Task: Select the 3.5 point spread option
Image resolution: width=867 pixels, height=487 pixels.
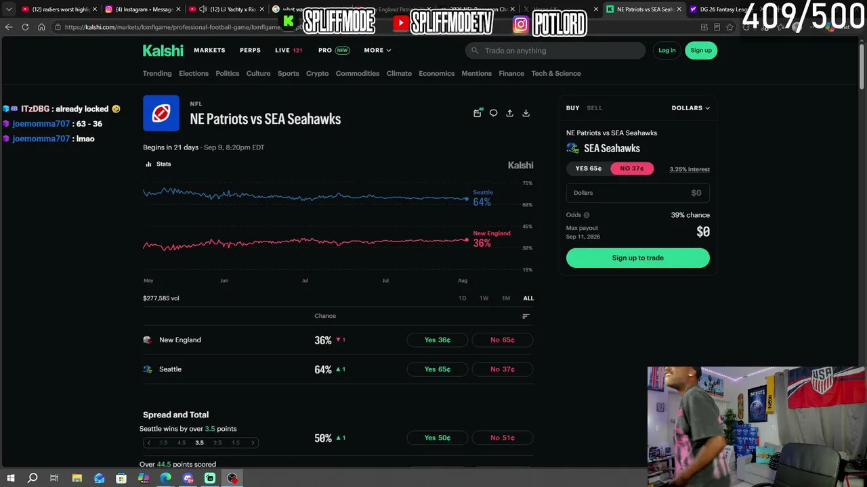Action: 199,442
